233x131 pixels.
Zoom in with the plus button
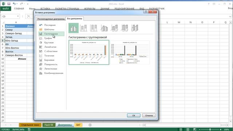(x=221, y=130)
